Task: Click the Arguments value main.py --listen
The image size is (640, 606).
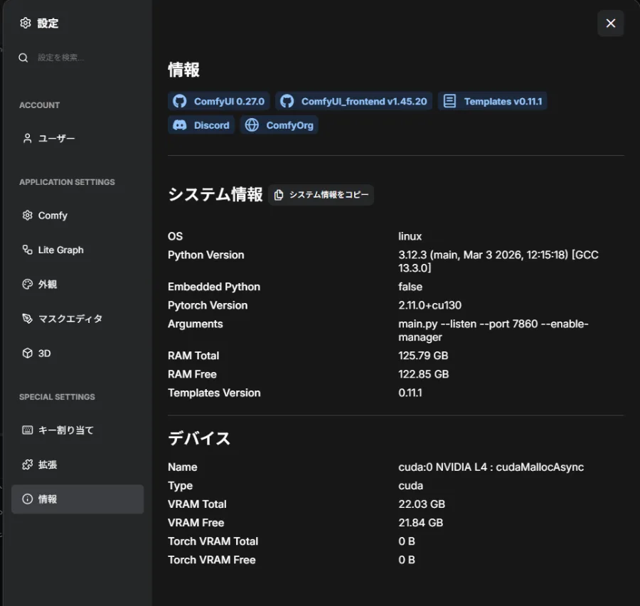Action: (x=494, y=330)
